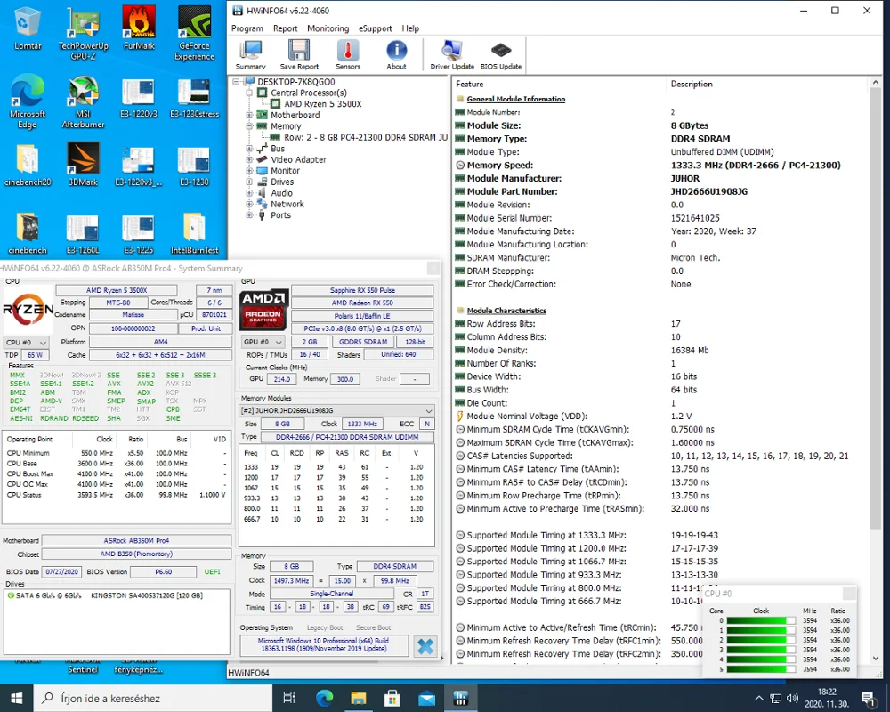Click the Save Report floppy icon
890x712 pixels.
[x=299, y=54]
